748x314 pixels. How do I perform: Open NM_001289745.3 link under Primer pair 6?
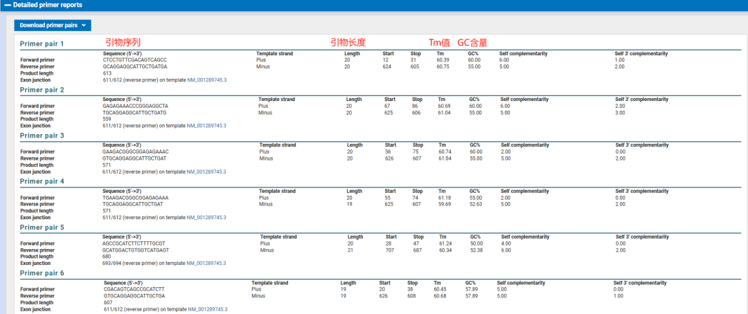pos(208,309)
